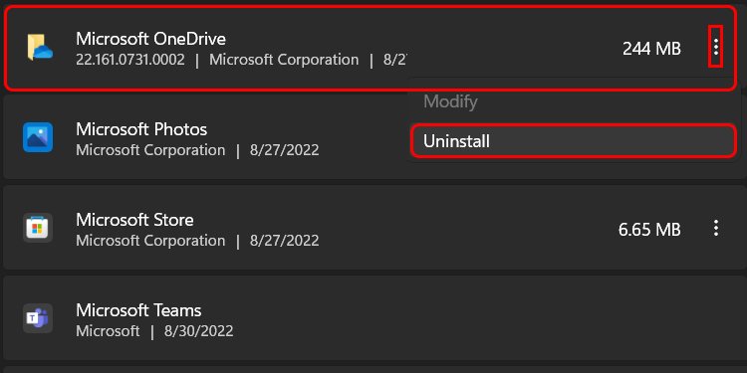
Task: Open the three-dot menu for Microsoft Store
Action: point(715,229)
